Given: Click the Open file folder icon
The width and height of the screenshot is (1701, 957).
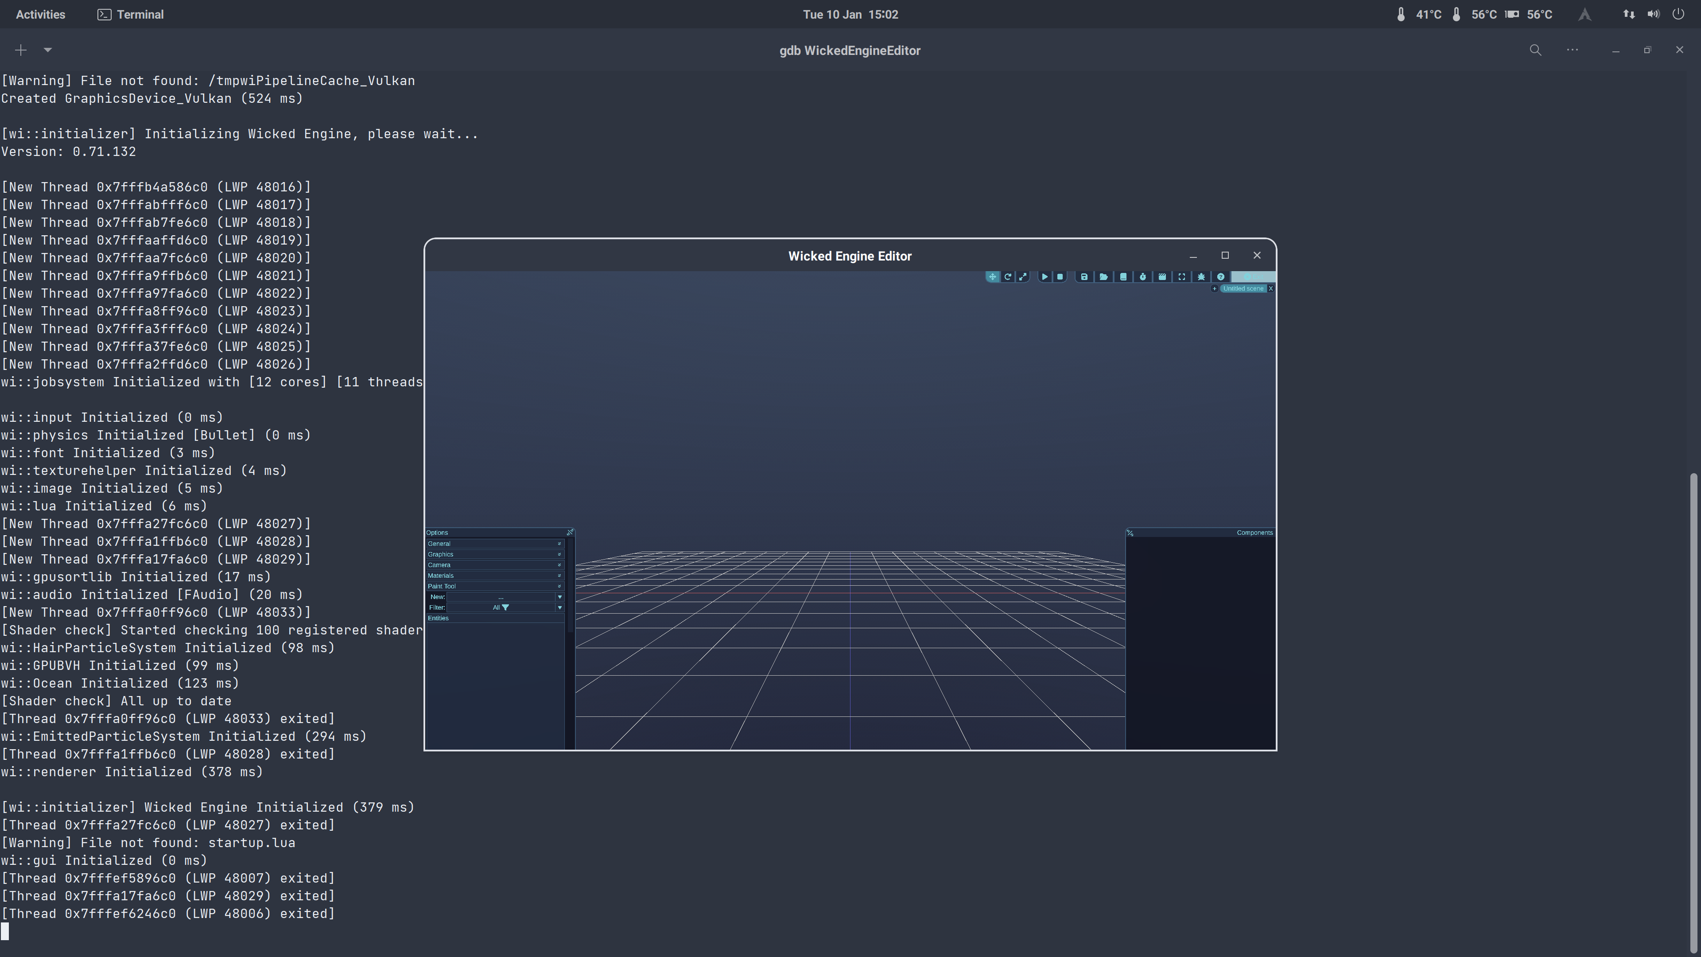Looking at the screenshot, I should pos(1104,277).
